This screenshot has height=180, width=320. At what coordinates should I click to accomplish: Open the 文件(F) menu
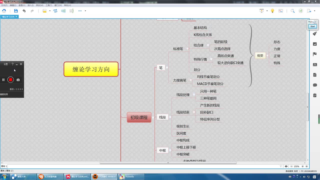tap(4, 5)
